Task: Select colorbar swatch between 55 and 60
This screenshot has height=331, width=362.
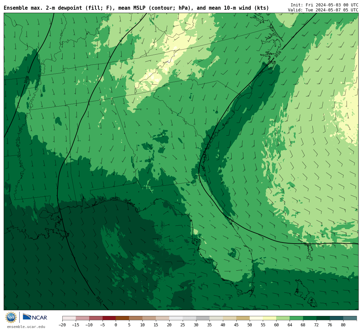Action: click(270, 318)
